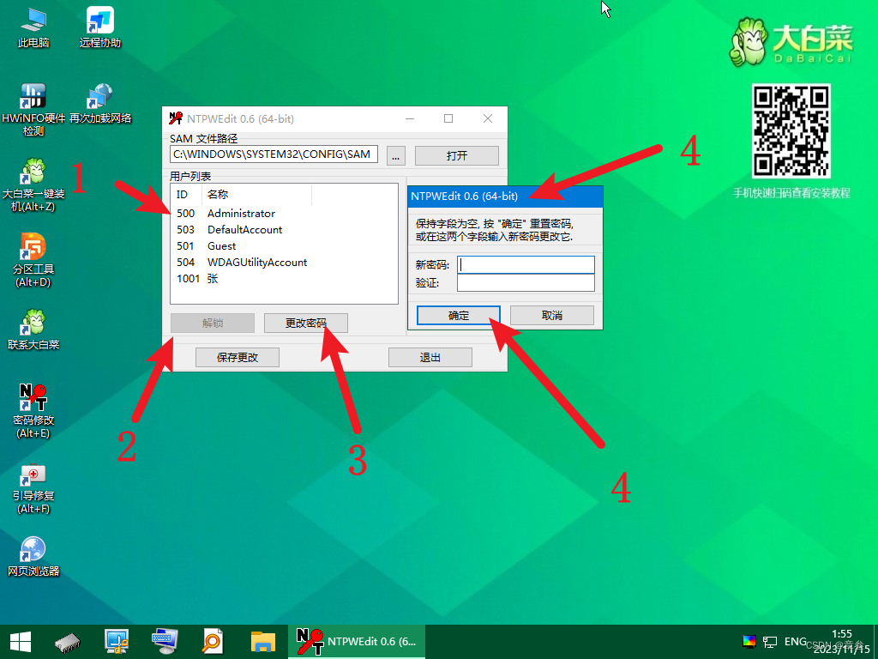Open the computer tools taskbar icon
Viewport: 878px width, 659px height.
pos(117,642)
